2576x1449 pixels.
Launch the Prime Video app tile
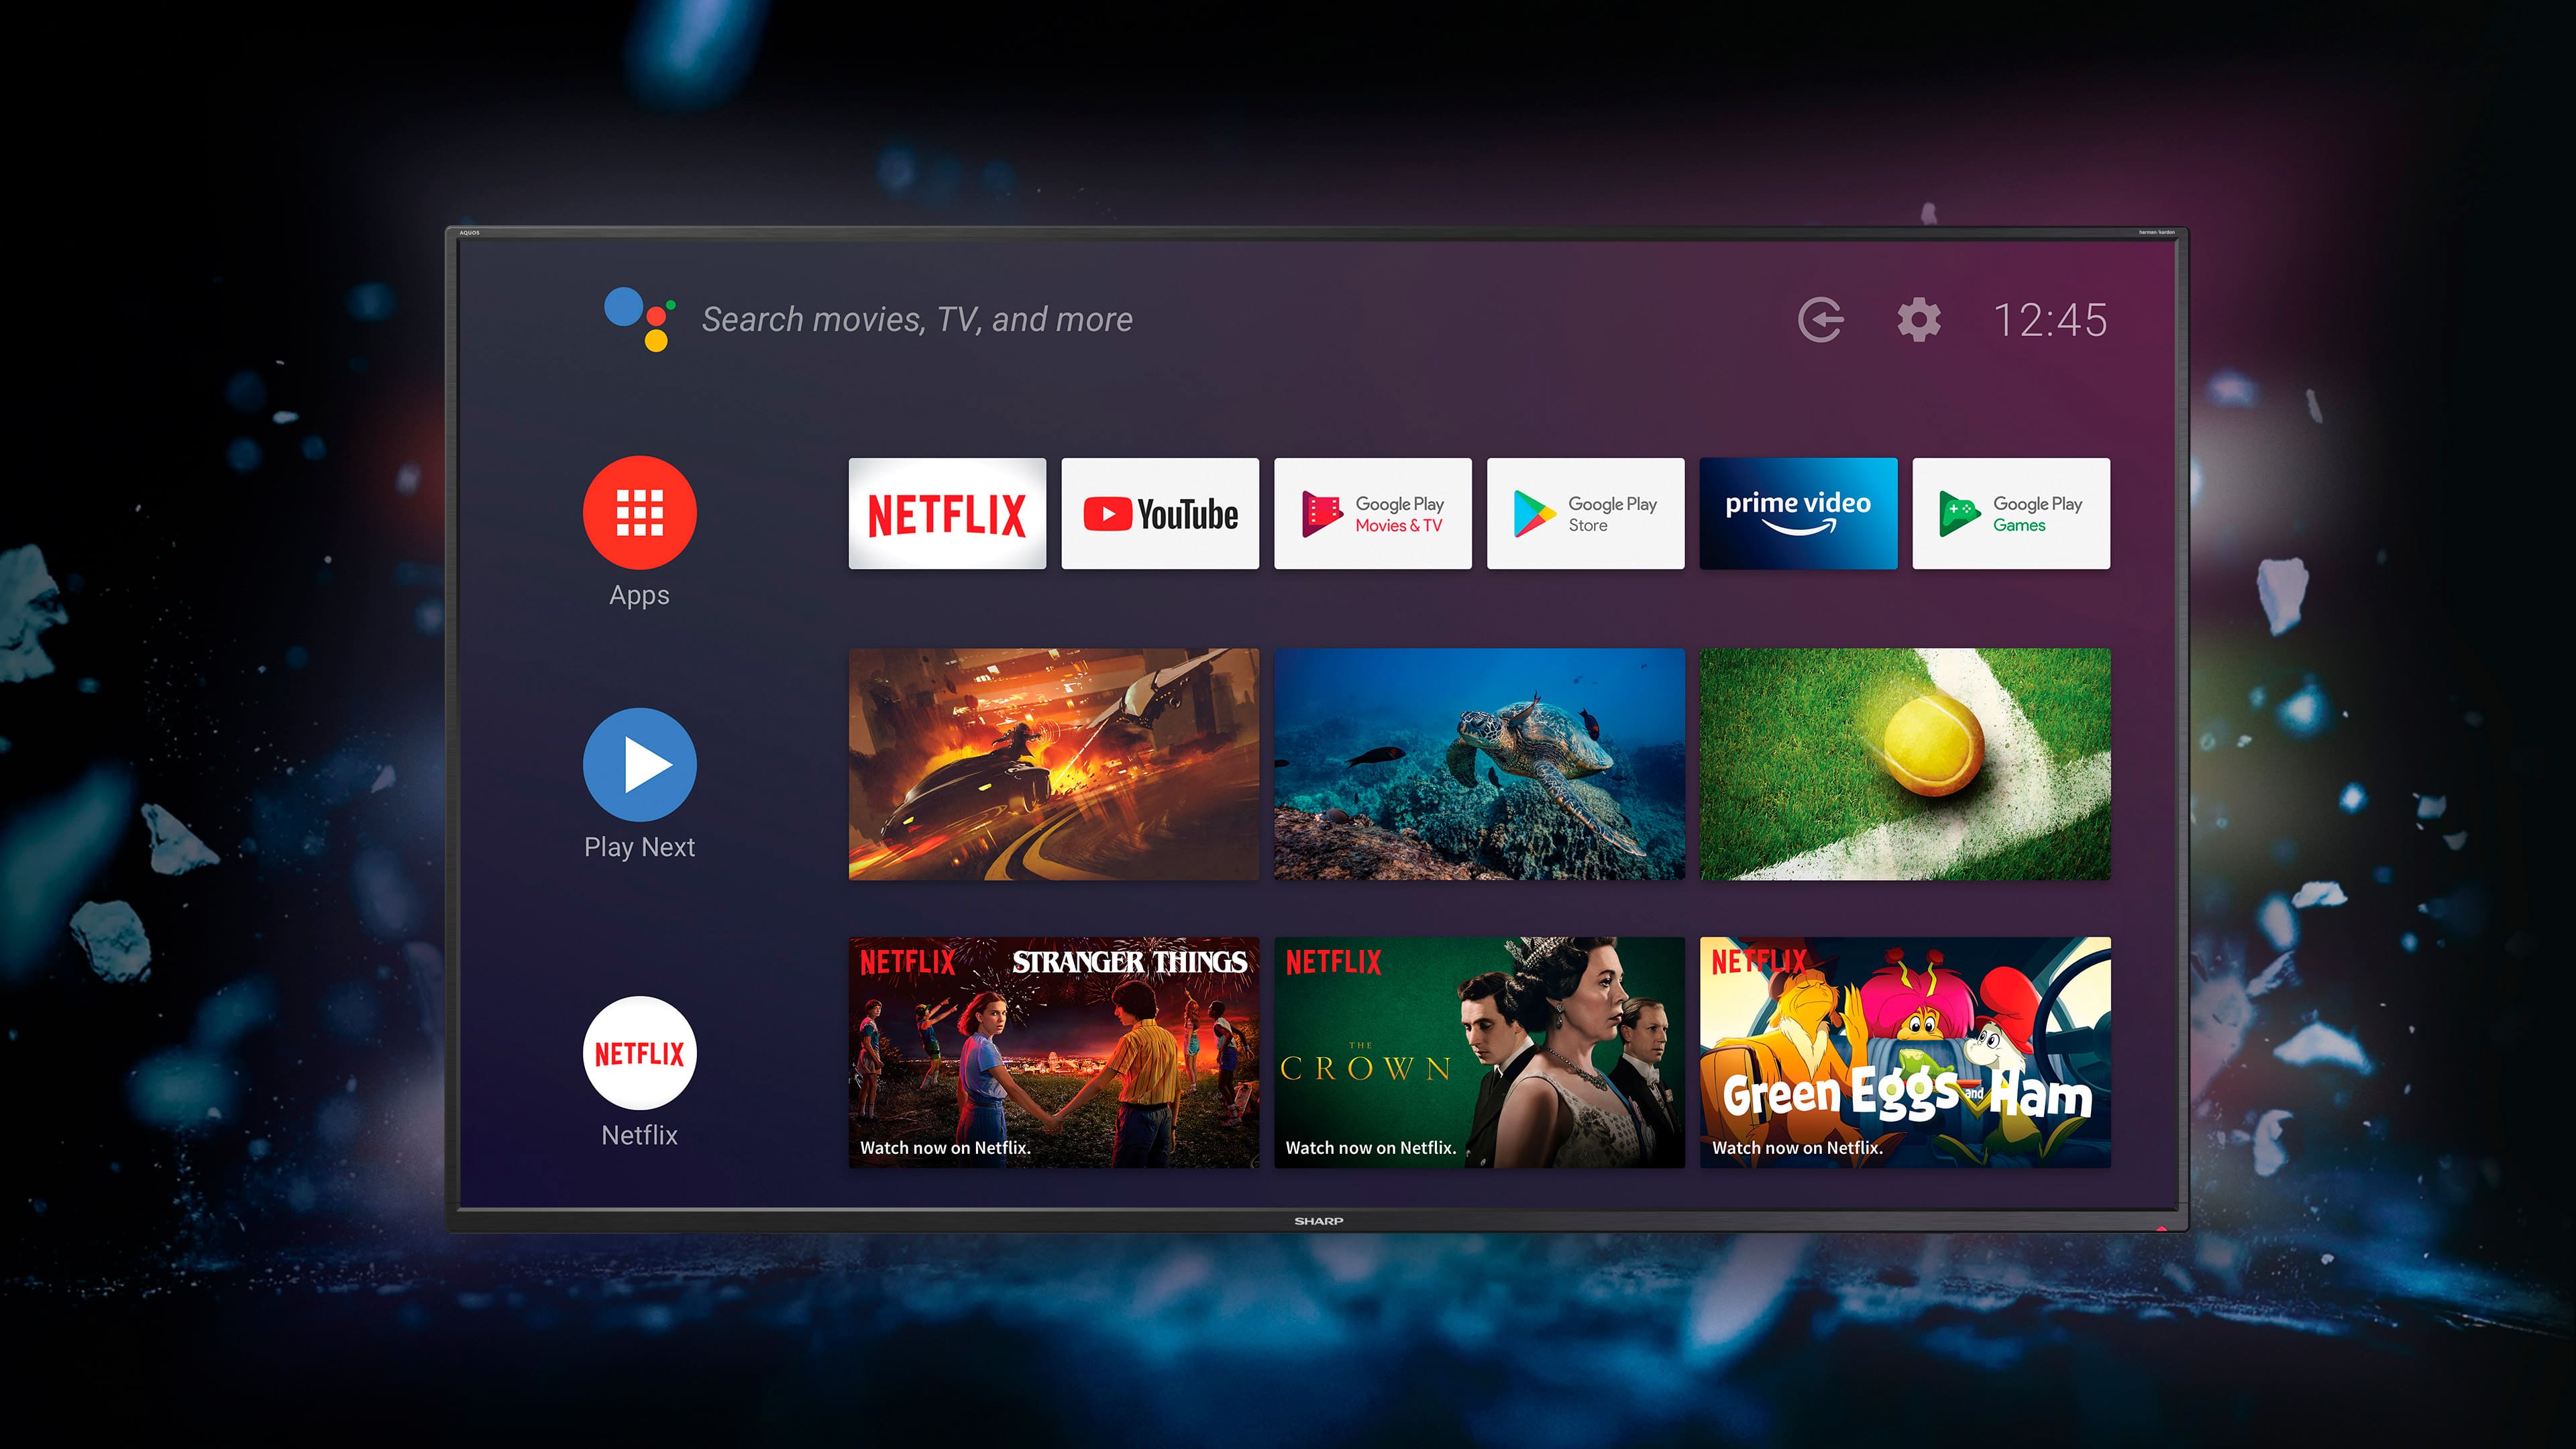point(1798,514)
